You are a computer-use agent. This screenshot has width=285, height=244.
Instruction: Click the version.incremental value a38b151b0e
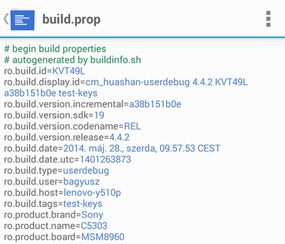pos(155,104)
